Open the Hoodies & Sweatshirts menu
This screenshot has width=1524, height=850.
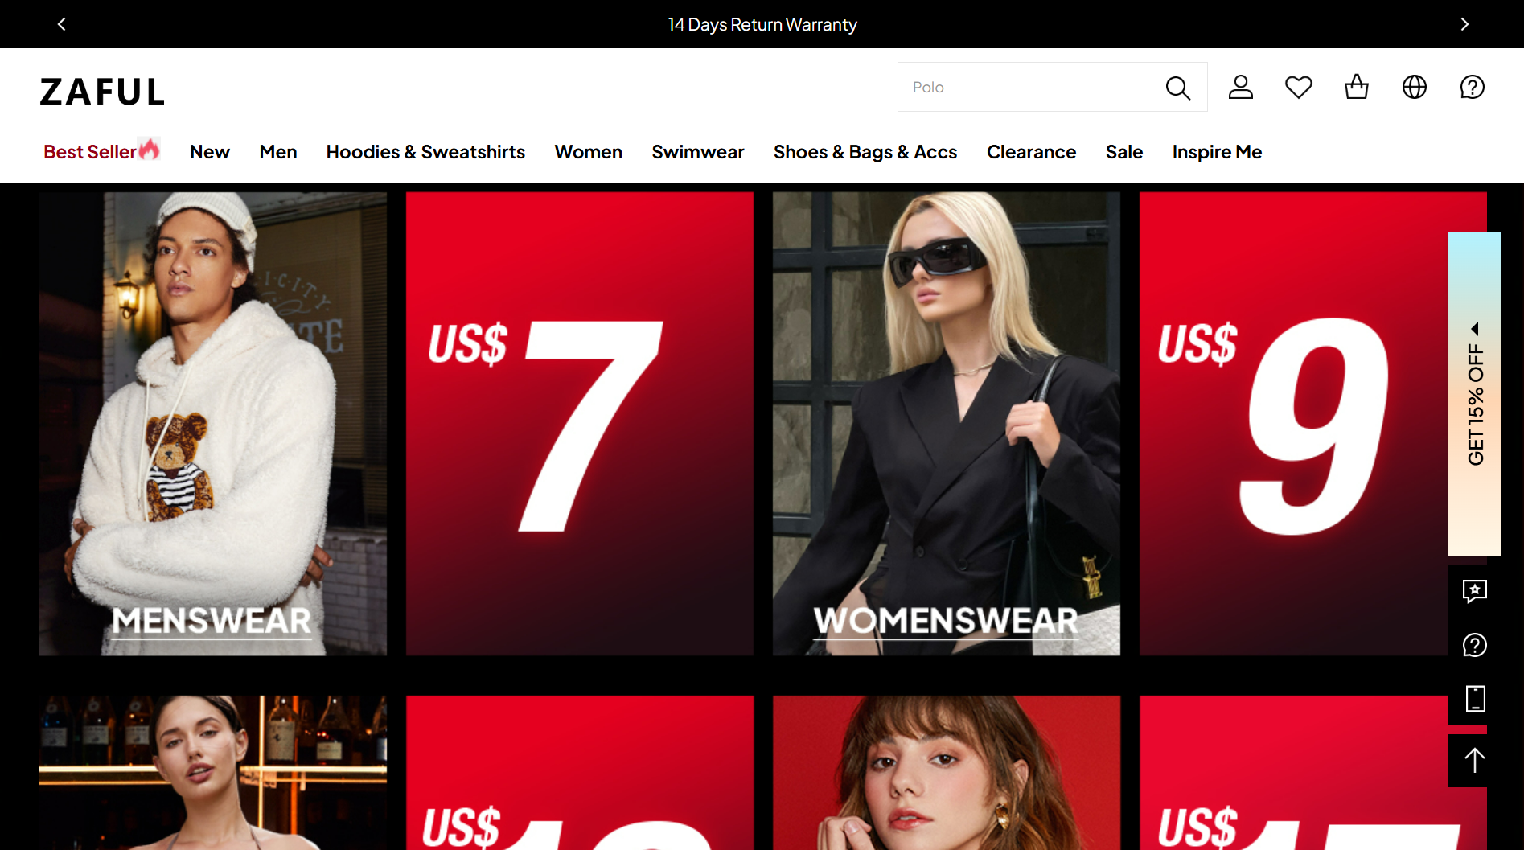click(x=425, y=152)
